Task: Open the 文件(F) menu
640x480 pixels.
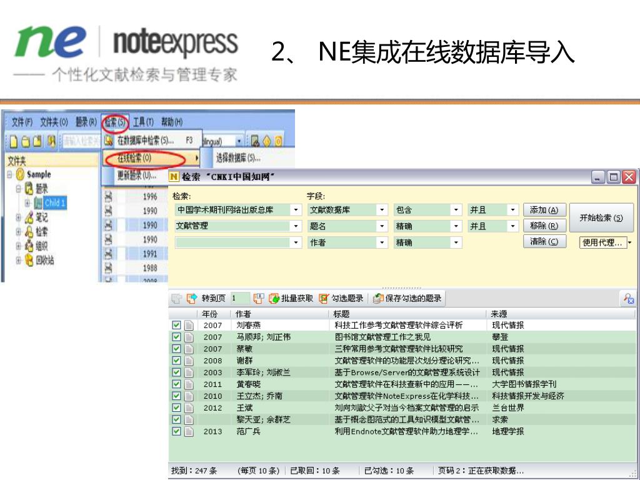Action: pos(22,122)
